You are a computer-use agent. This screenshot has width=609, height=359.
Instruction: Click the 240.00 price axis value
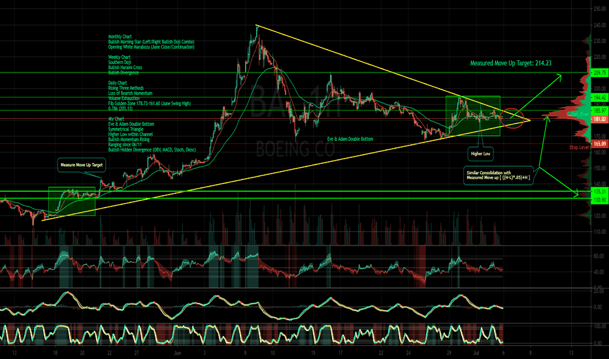[x=600, y=25]
